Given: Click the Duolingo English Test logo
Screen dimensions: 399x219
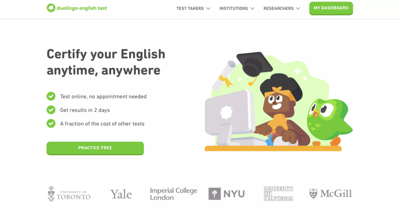Looking at the screenshot, I should click(77, 8).
